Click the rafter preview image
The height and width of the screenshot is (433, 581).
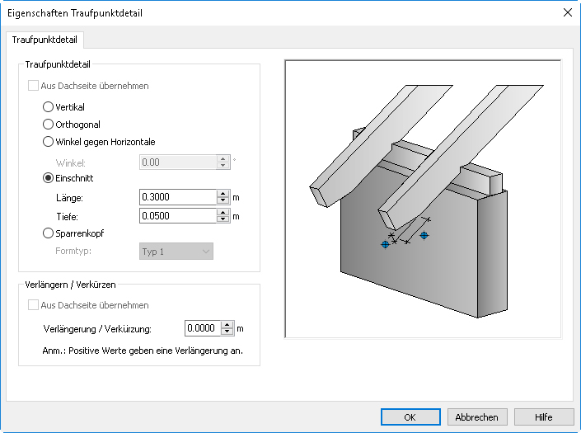click(x=423, y=200)
